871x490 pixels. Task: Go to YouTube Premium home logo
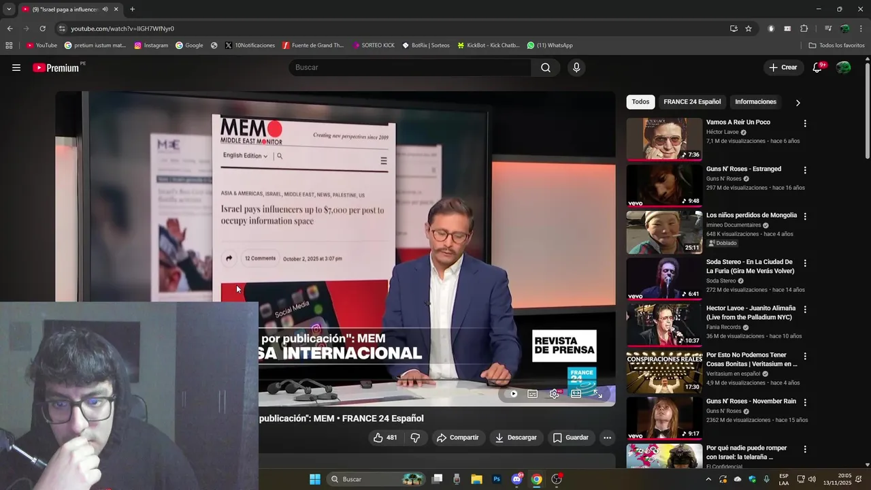click(x=57, y=67)
